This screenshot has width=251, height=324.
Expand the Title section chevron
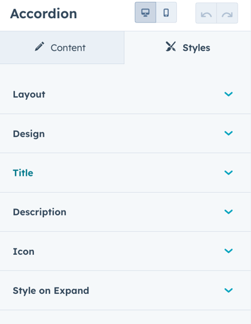[x=228, y=173]
